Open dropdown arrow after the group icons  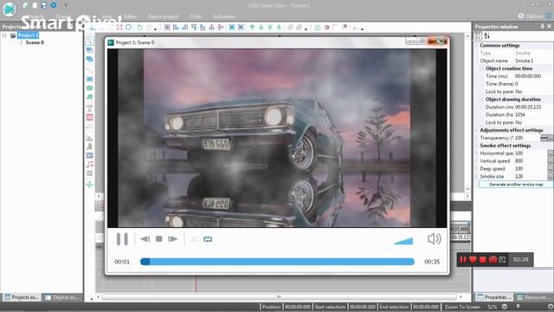(x=306, y=29)
